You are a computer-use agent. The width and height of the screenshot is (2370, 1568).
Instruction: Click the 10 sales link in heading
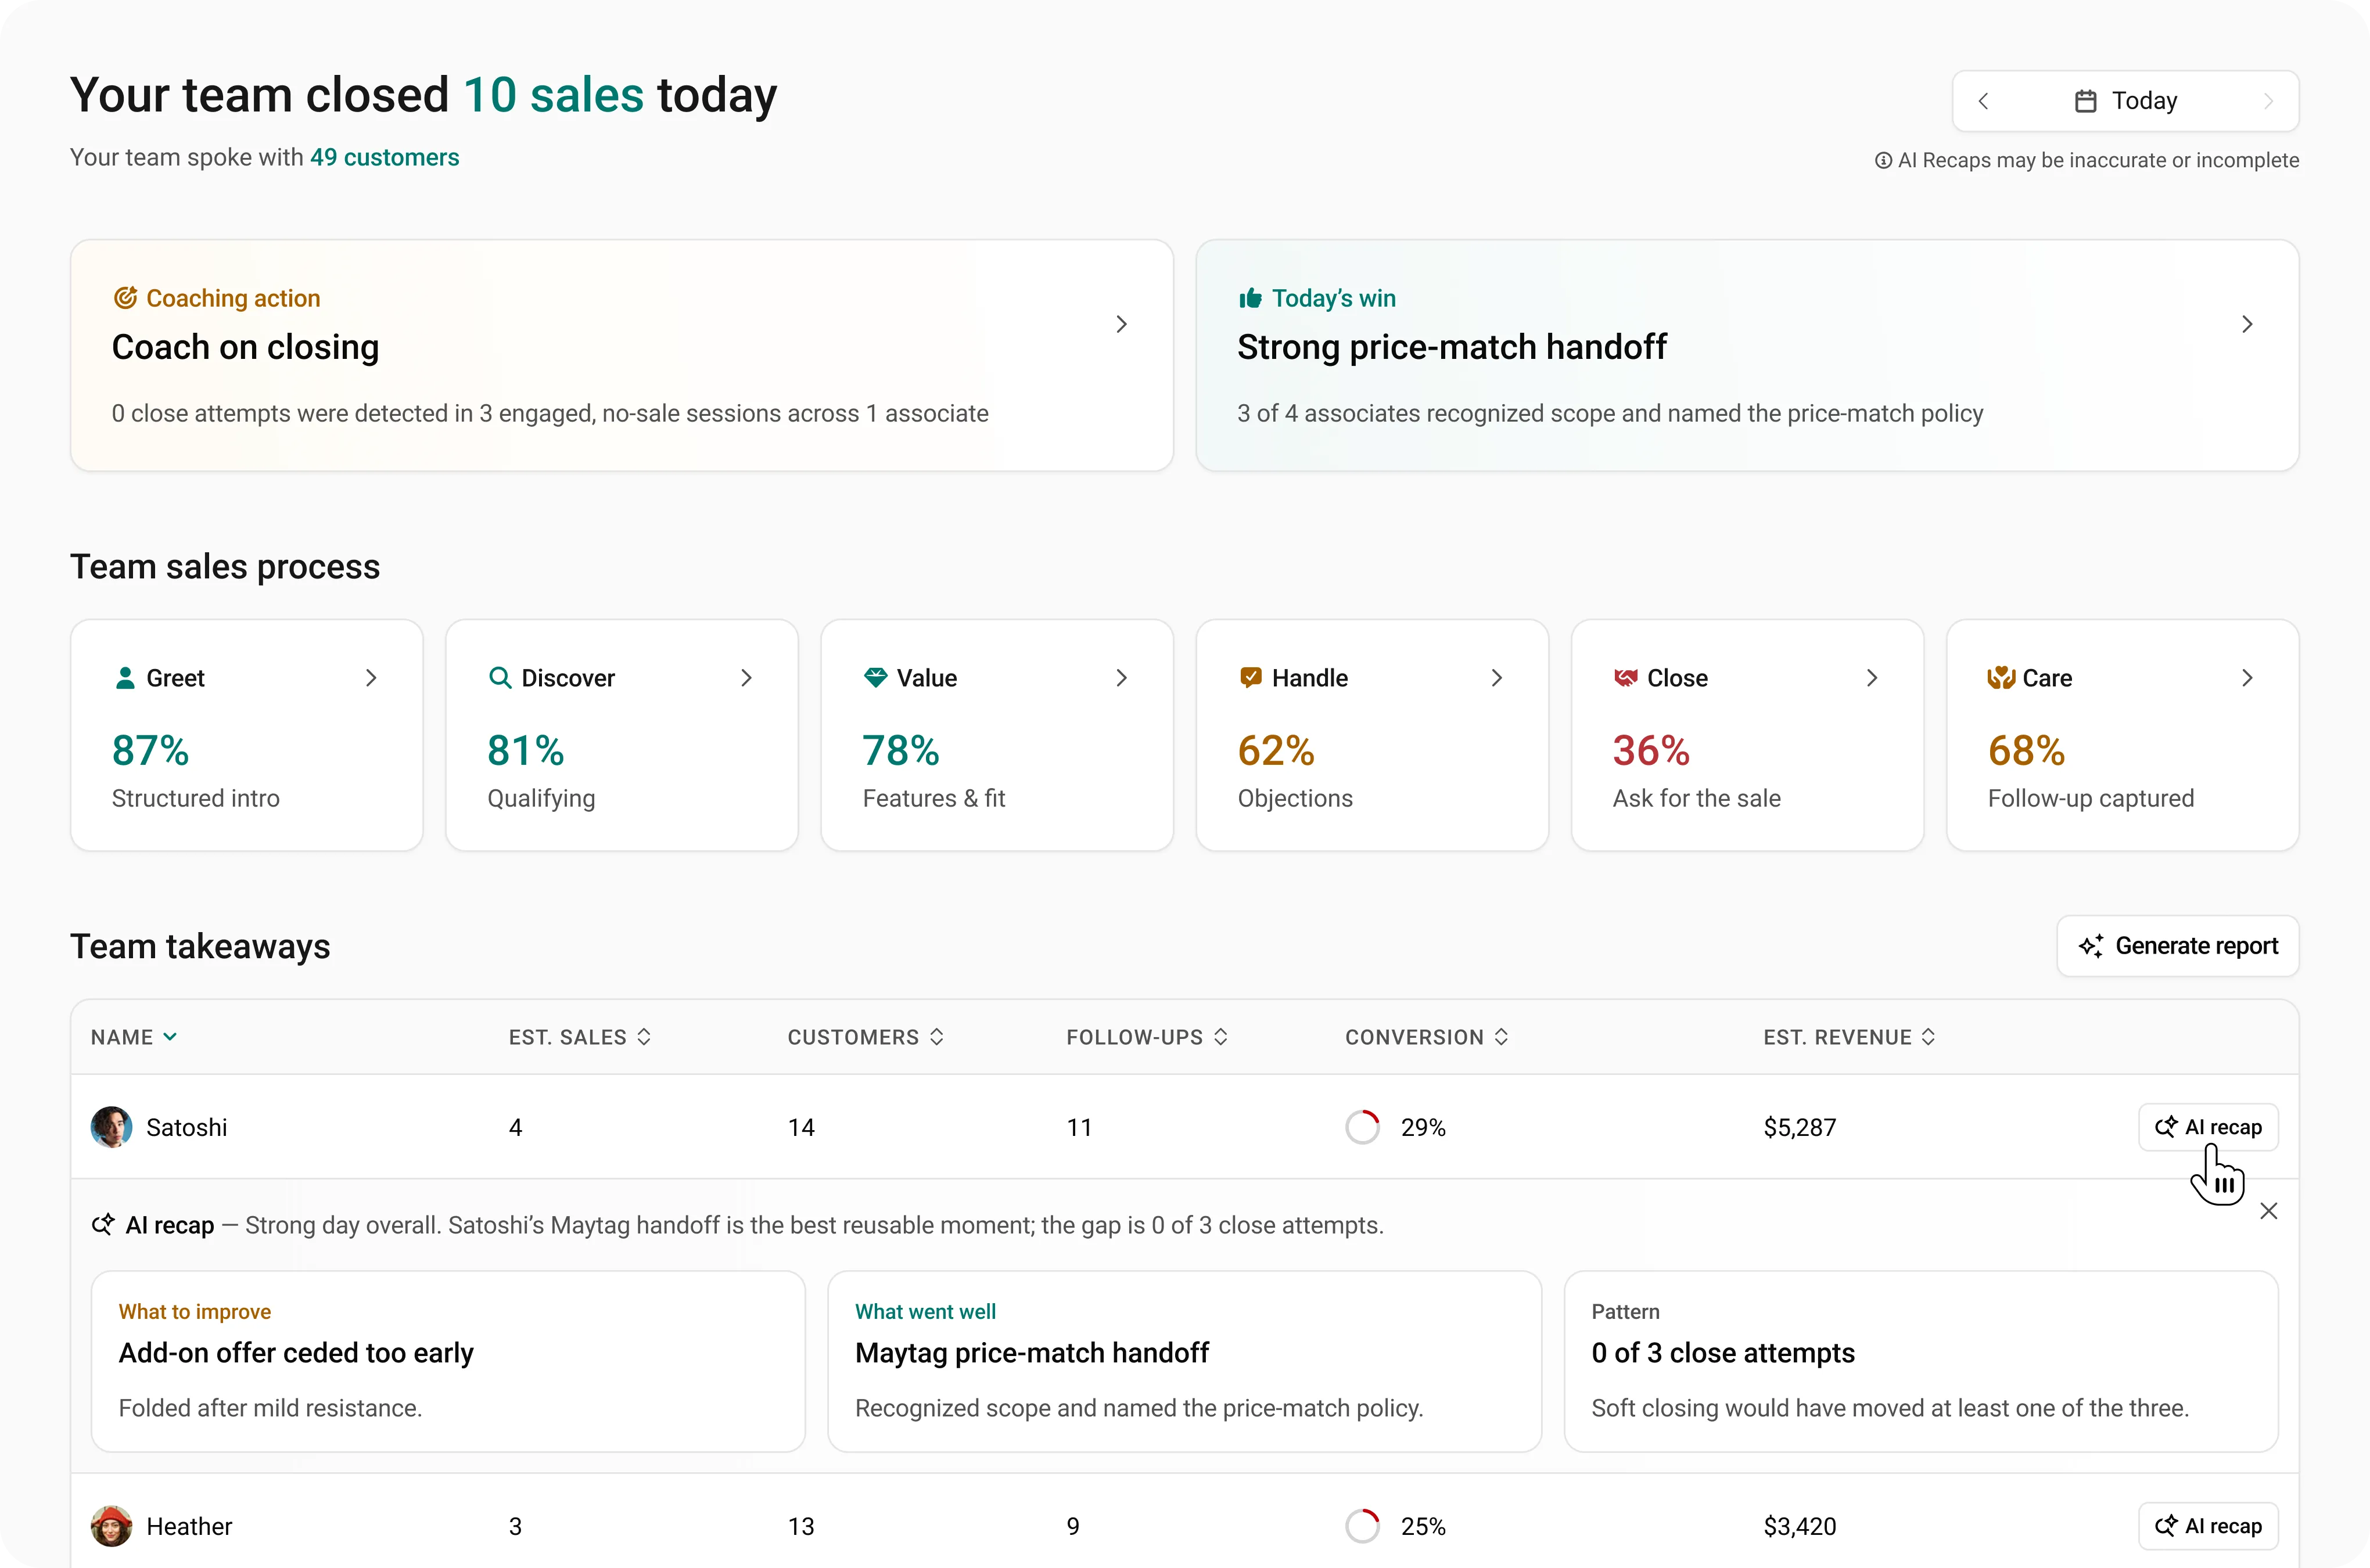(x=553, y=96)
